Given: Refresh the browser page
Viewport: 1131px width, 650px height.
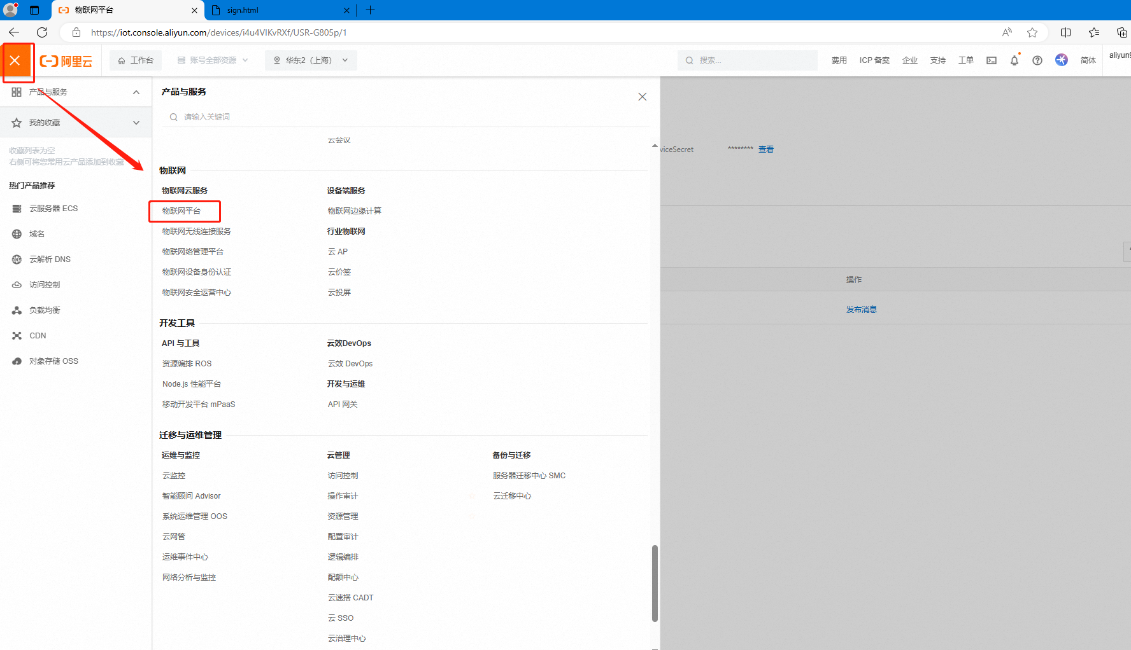Looking at the screenshot, I should [x=42, y=32].
